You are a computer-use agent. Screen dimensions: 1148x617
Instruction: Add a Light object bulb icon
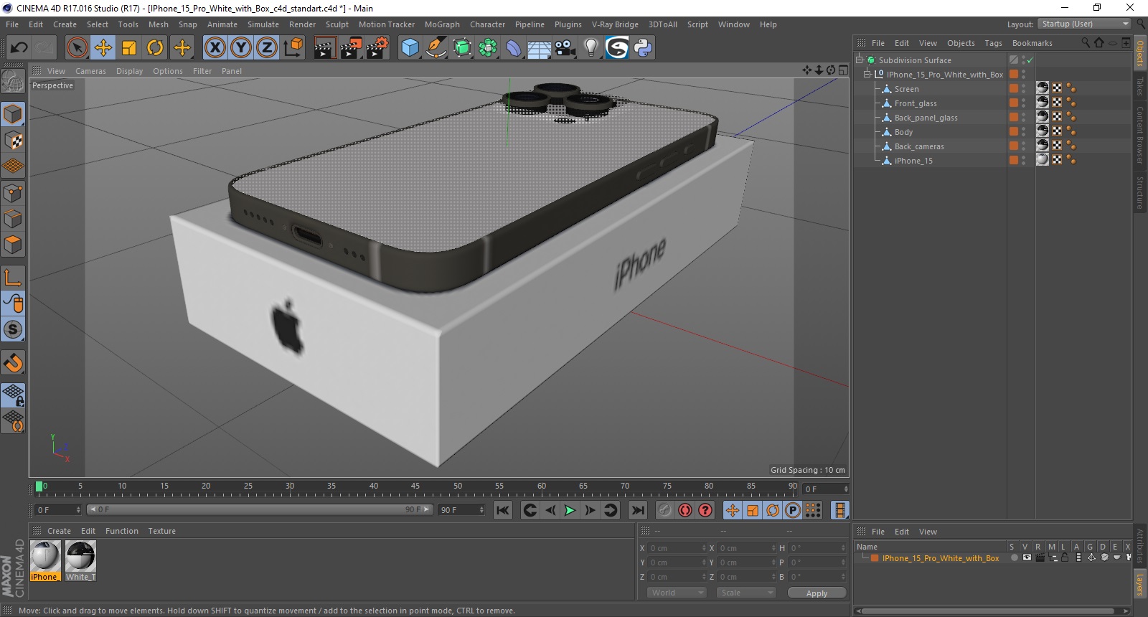click(x=591, y=48)
